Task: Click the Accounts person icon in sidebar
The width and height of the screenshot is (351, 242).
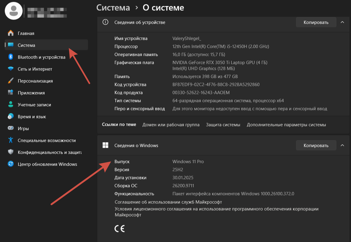Action: click(11, 104)
